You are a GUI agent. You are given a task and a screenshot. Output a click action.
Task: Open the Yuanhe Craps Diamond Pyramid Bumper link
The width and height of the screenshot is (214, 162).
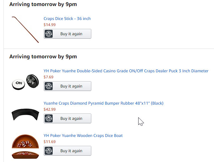tap(103, 103)
